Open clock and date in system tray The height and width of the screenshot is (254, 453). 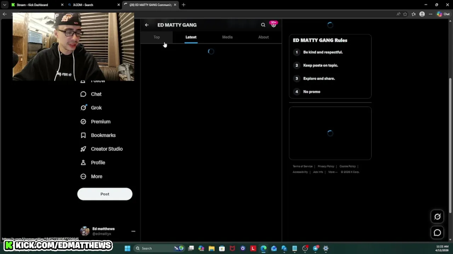(442, 248)
